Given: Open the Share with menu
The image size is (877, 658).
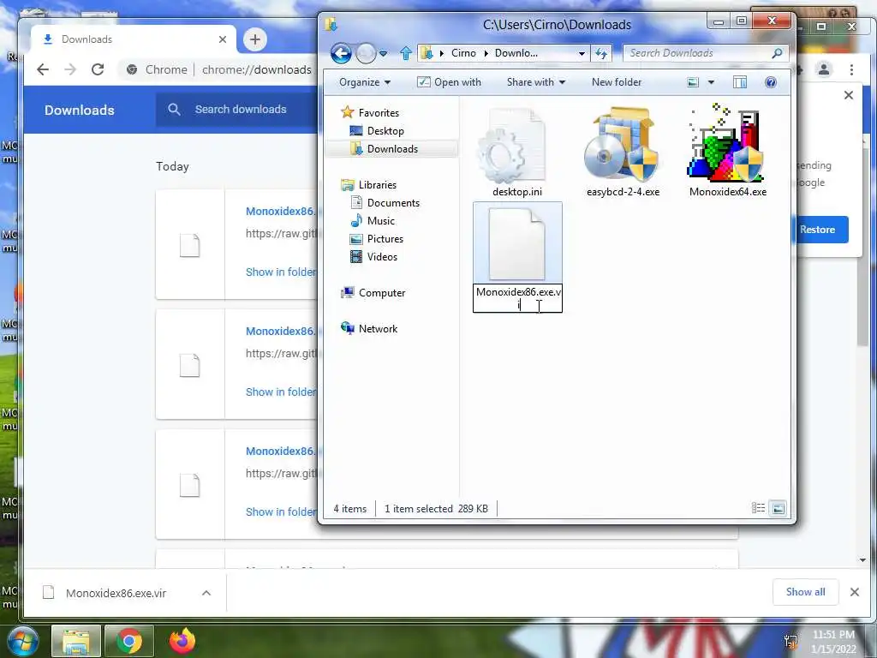Looking at the screenshot, I should (536, 82).
